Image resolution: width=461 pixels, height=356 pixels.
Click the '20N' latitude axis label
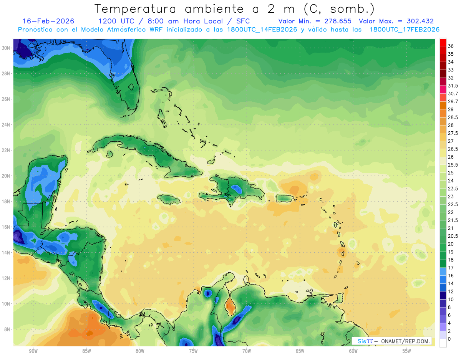[x=6, y=176]
